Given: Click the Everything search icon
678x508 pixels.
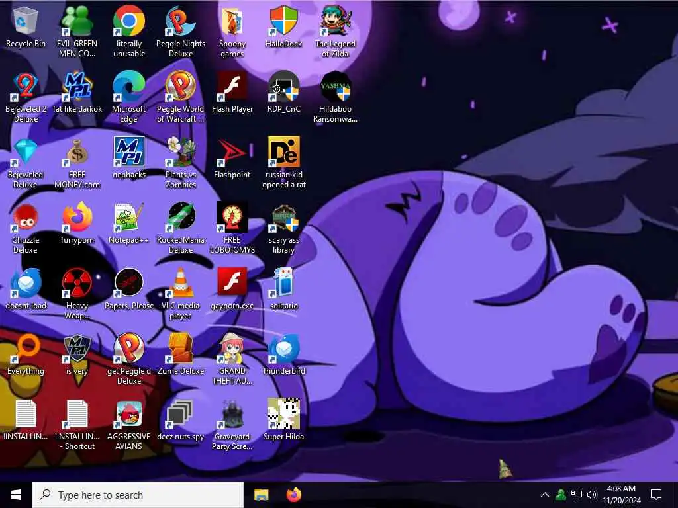Looking at the screenshot, I should [26, 349].
